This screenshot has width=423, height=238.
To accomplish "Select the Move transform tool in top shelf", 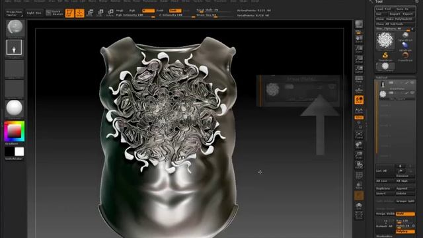I will (90, 13).
